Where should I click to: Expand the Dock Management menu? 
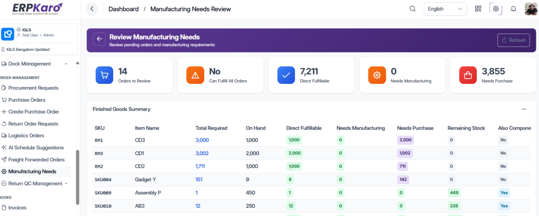click(34, 63)
